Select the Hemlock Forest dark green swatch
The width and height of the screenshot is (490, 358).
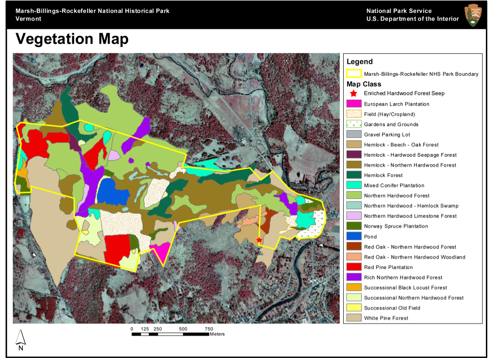[354, 175]
